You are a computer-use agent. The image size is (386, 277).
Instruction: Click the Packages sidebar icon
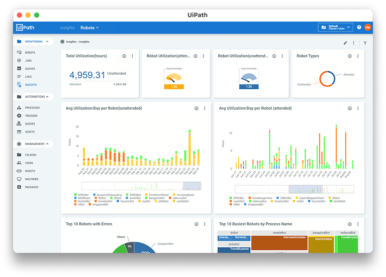point(19,187)
